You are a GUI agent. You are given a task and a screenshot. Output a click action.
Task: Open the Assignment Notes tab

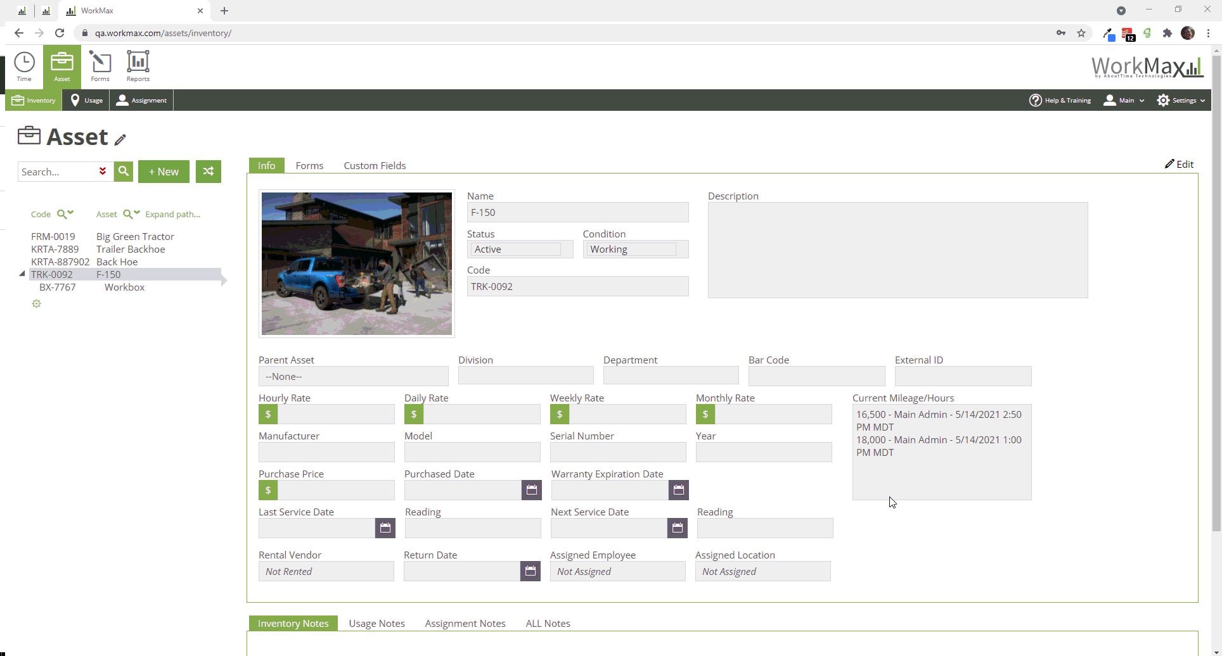coord(465,623)
